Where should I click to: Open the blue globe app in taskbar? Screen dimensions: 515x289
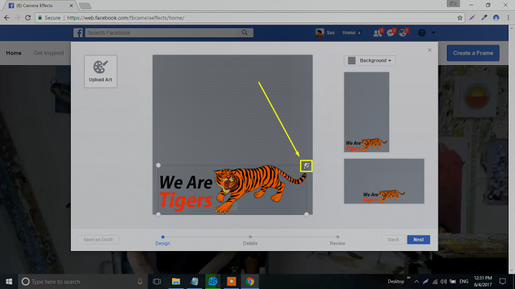pyautogui.click(x=213, y=281)
